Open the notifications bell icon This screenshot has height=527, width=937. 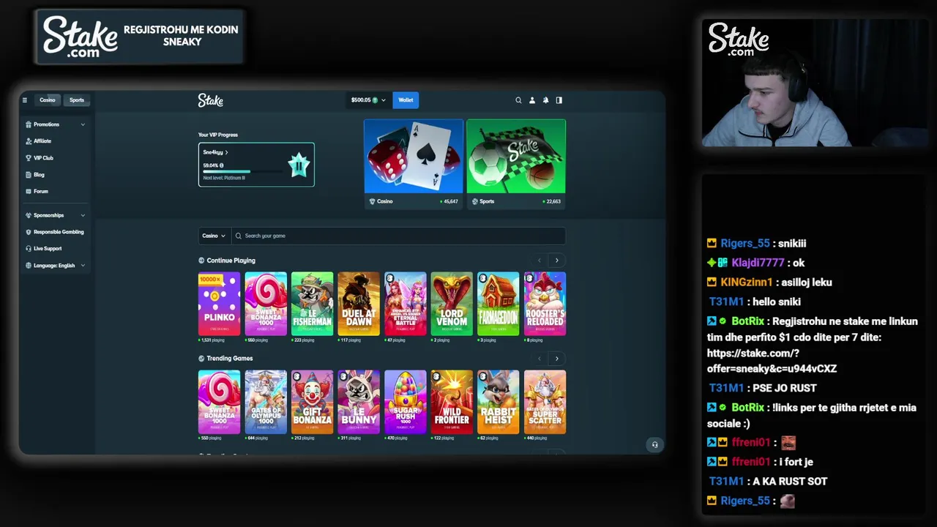[x=545, y=100]
